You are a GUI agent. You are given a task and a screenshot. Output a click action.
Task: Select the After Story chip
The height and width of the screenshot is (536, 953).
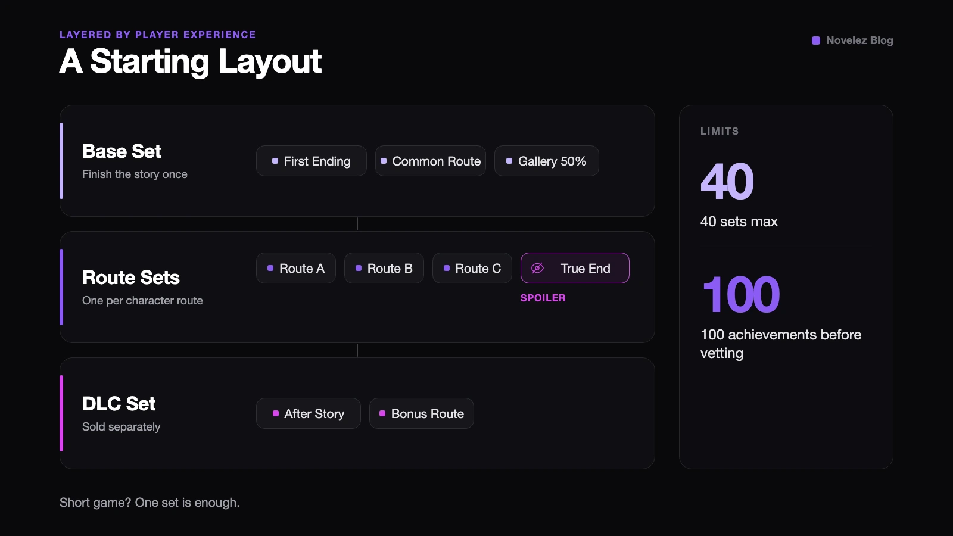[x=309, y=413]
